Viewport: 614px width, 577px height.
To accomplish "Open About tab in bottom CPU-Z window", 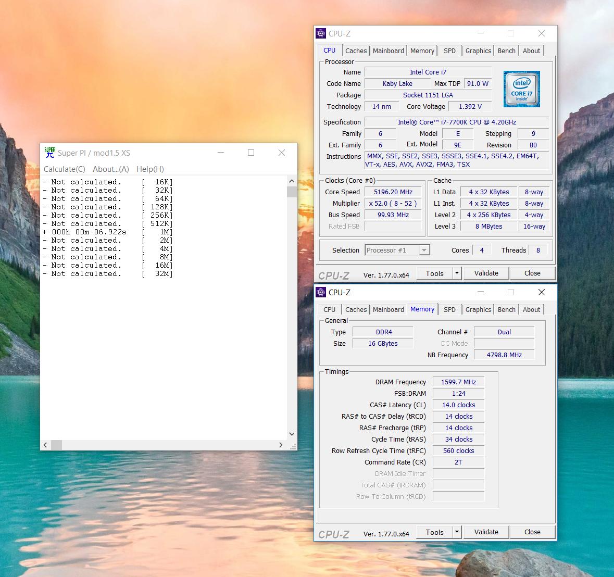I will 531,309.
